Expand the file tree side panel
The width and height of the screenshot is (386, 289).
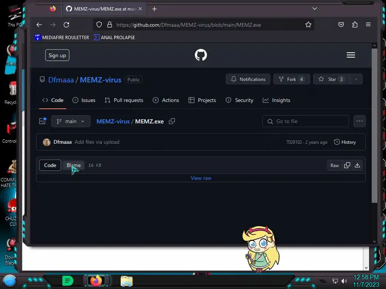43,121
